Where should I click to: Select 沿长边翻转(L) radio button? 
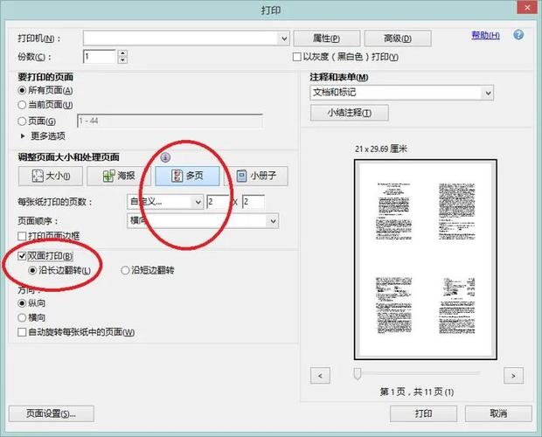(x=32, y=270)
